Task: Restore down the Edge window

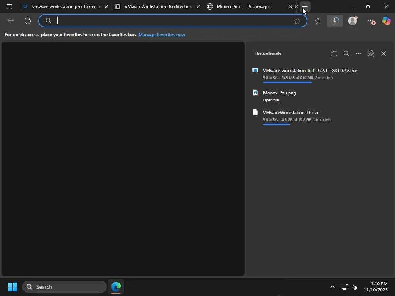Action: pyautogui.click(x=368, y=7)
